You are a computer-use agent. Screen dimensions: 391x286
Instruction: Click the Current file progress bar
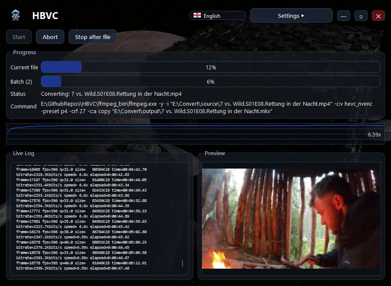coord(210,67)
